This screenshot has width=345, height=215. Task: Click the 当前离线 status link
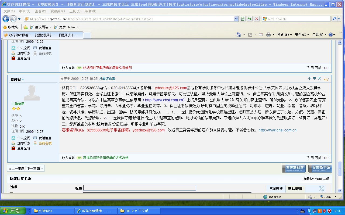45,53
